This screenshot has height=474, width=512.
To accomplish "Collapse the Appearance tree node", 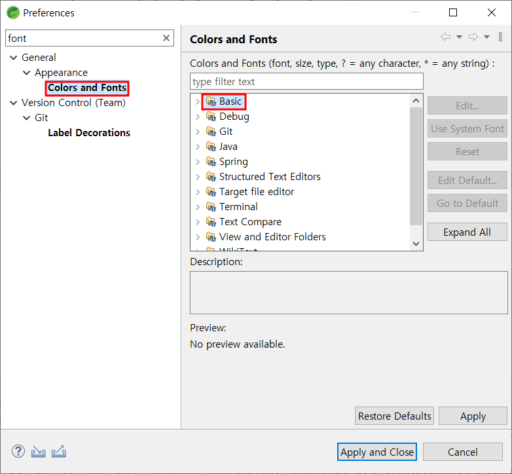I will click(x=26, y=73).
